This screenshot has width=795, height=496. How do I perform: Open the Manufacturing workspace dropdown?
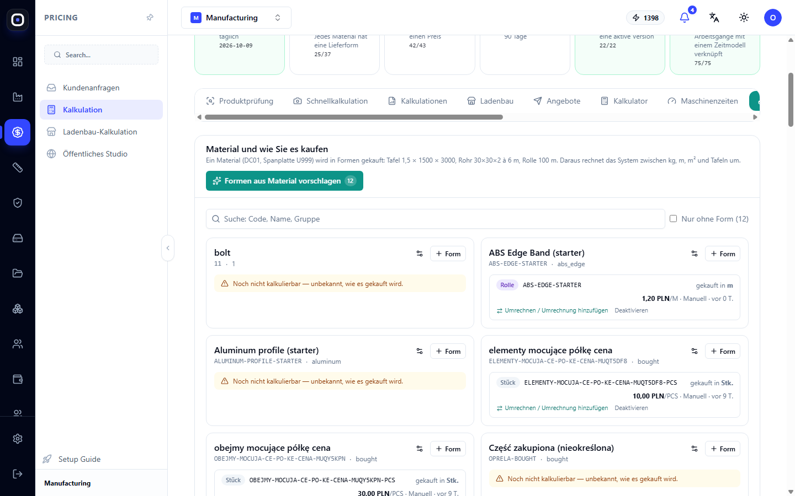[236, 18]
